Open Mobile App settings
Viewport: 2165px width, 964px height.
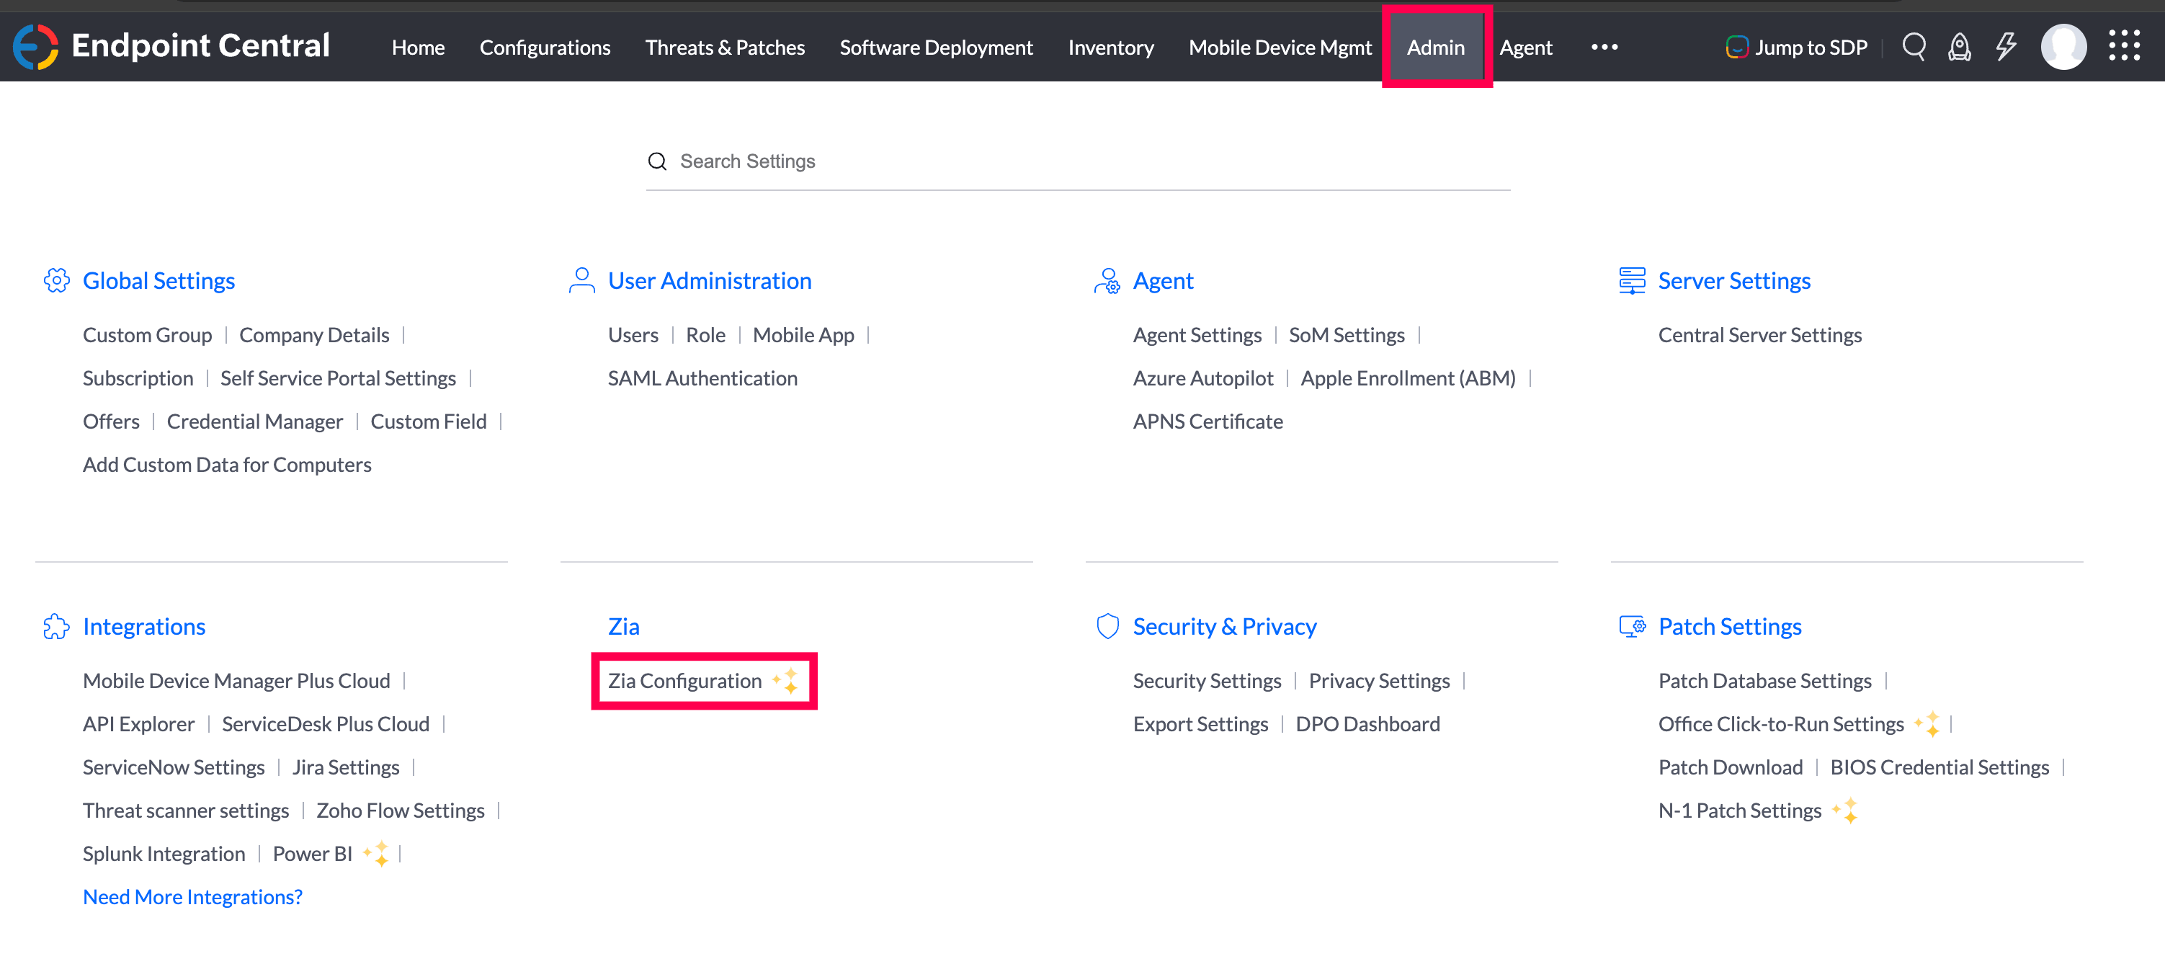click(x=803, y=334)
